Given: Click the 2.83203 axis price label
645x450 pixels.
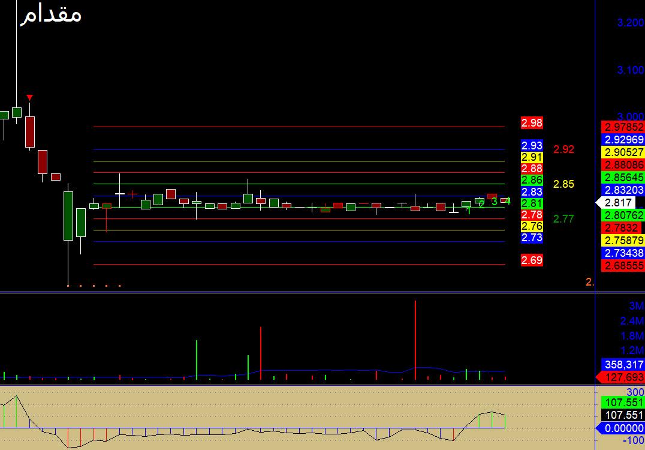Looking at the screenshot, I should (623, 190).
